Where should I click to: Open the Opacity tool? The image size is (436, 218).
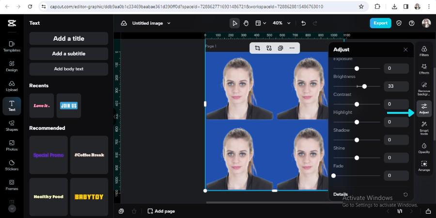(424, 148)
